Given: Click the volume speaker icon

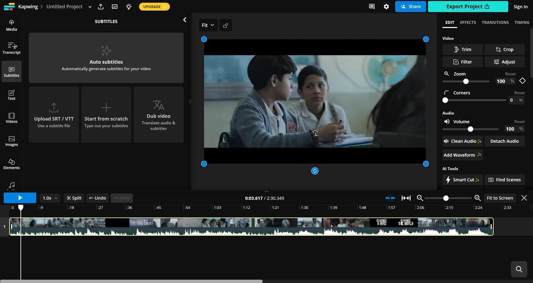Looking at the screenshot, I should point(447,122).
